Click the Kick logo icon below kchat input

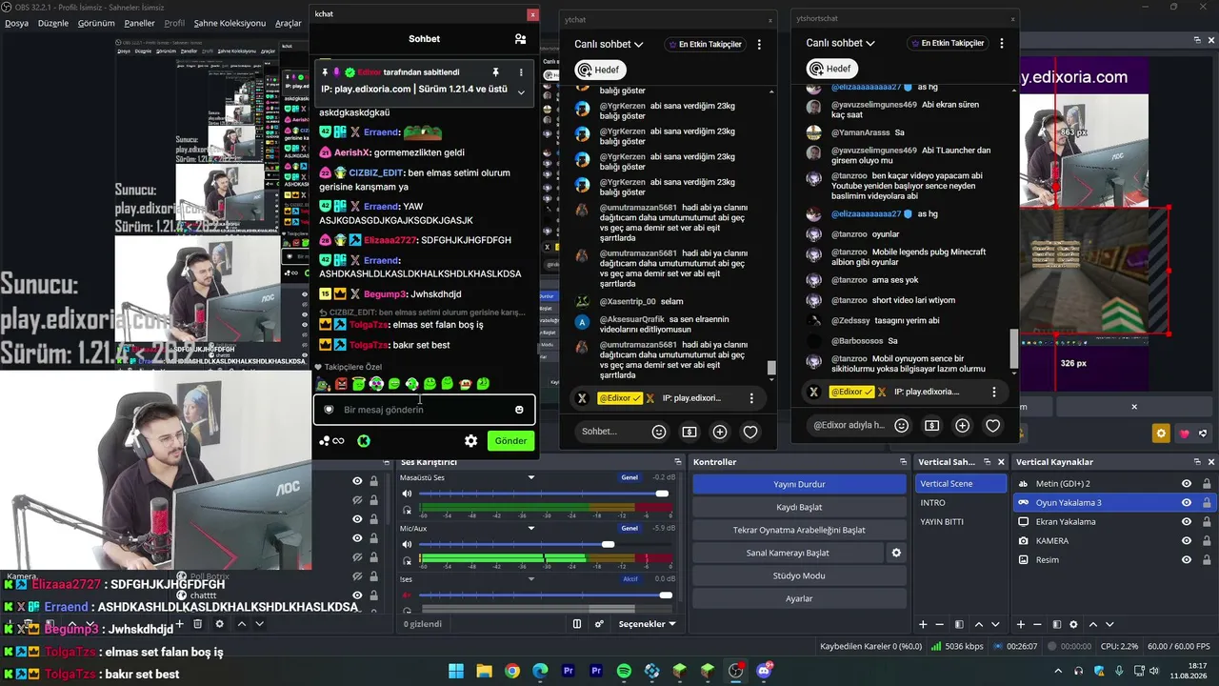click(363, 441)
